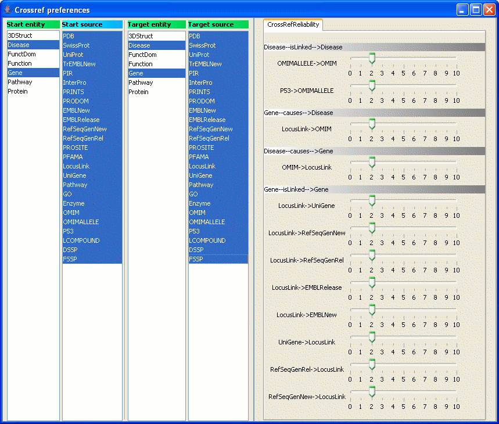Click the RefSeqGenNew->LocusLink slider
The width and height of the screenshot is (499, 424).
coord(403,397)
